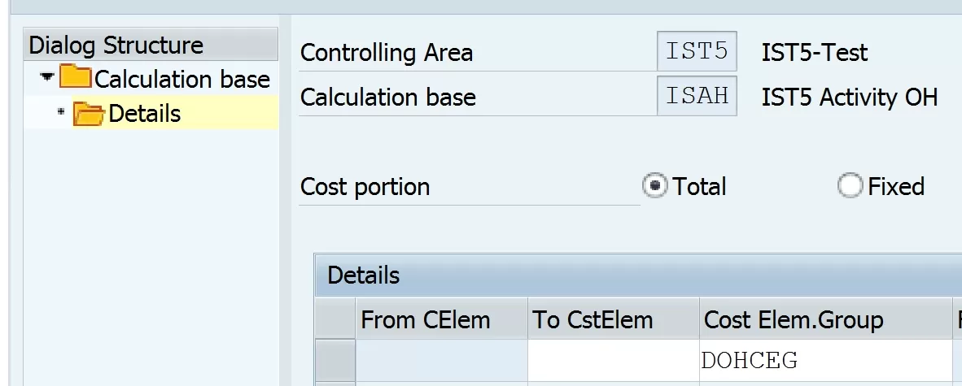Click the From CElem column header
Screen dimensions: 962x386
coord(441,319)
